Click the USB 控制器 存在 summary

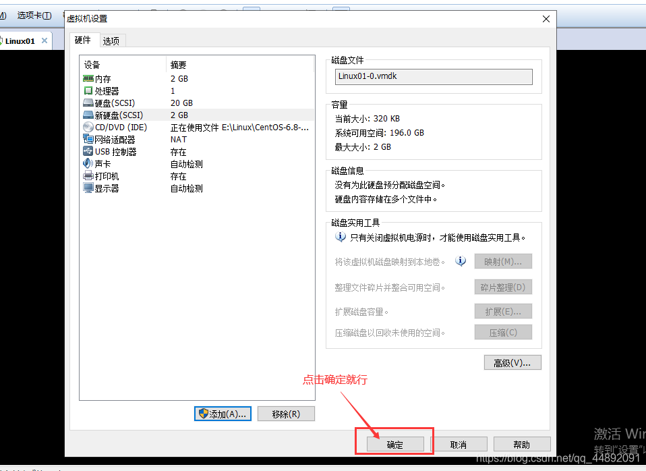pos(179,153)
